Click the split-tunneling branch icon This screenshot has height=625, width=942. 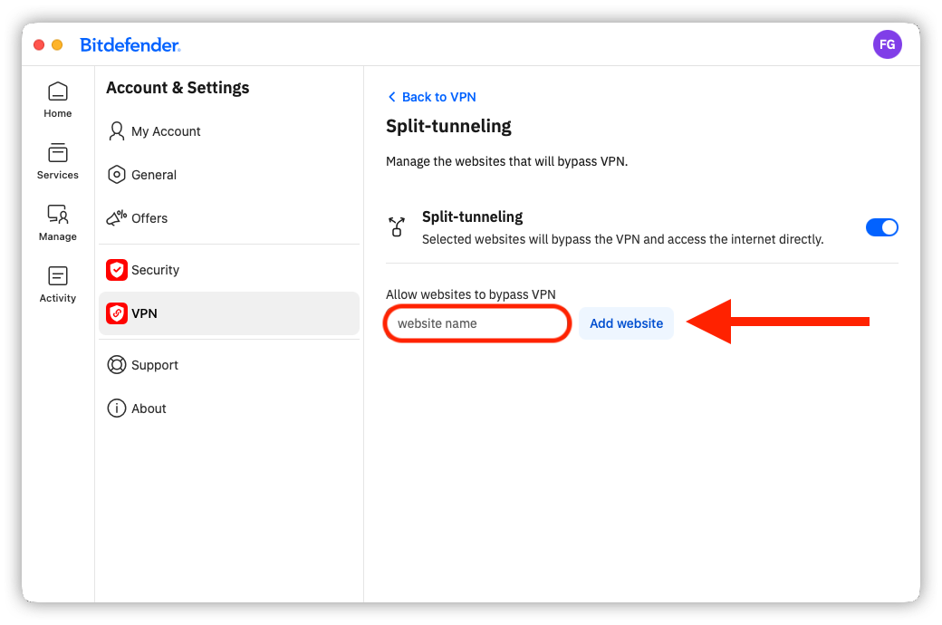point(397,227)
